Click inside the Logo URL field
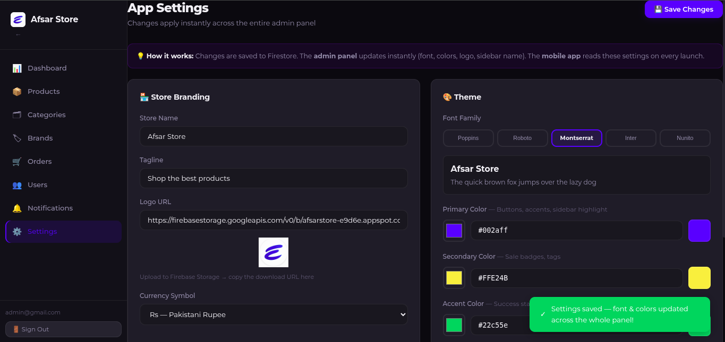This screenshot has height=342, width=725. [274, 220]
